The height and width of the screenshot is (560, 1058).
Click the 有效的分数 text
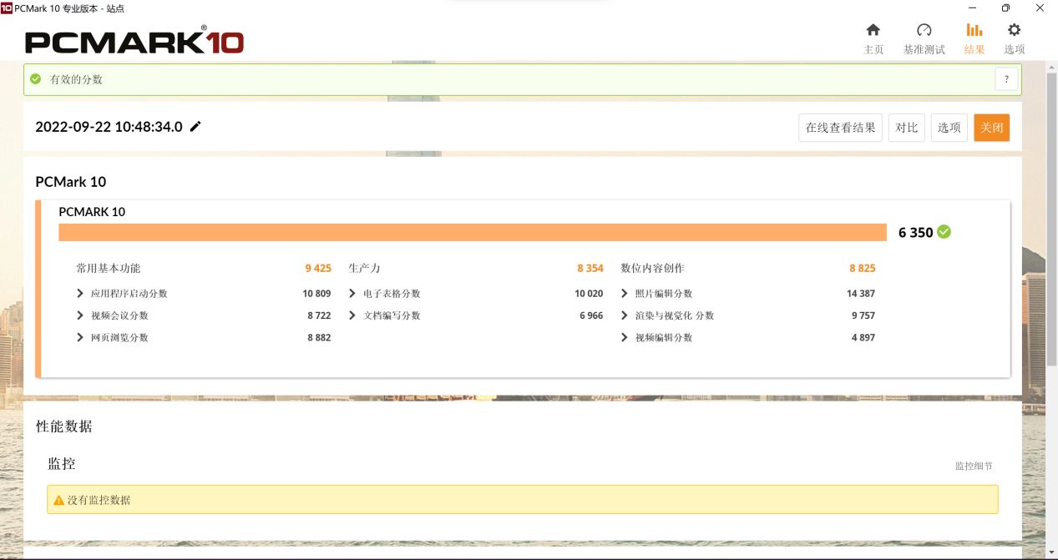(x=76, y=79)
